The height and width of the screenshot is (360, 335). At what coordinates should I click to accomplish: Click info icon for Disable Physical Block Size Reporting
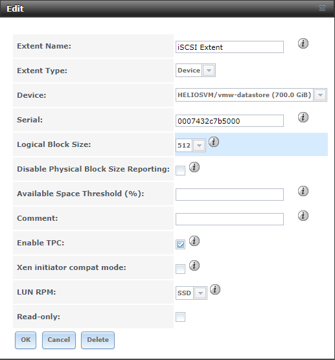pos(194,167)
